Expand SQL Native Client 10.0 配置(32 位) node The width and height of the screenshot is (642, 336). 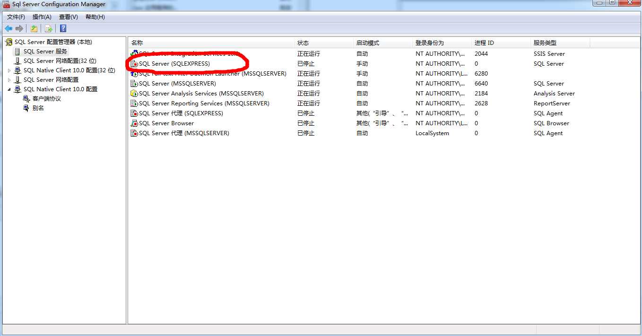[9, 70]
